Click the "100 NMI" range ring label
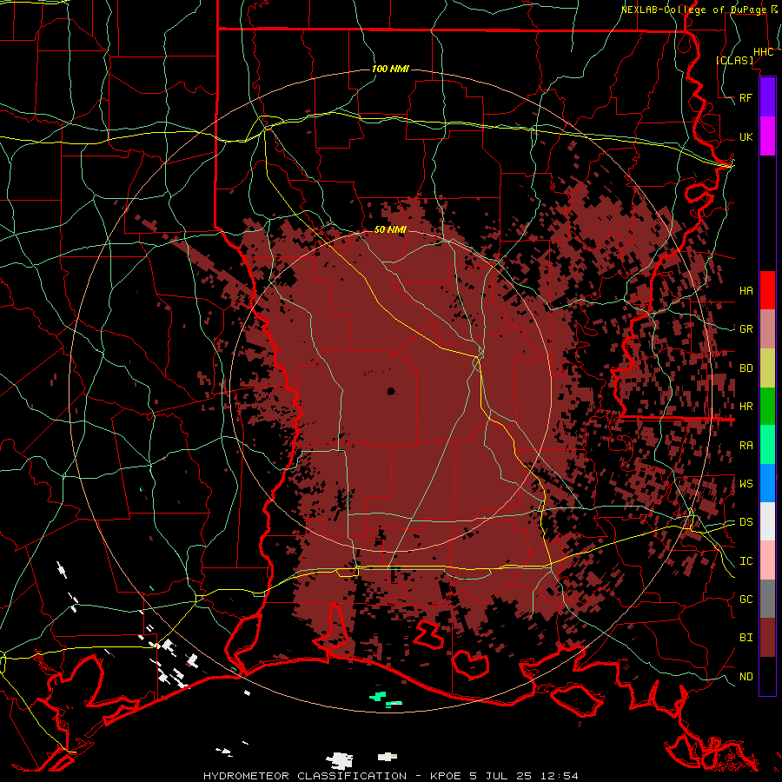 pos(390,69)
